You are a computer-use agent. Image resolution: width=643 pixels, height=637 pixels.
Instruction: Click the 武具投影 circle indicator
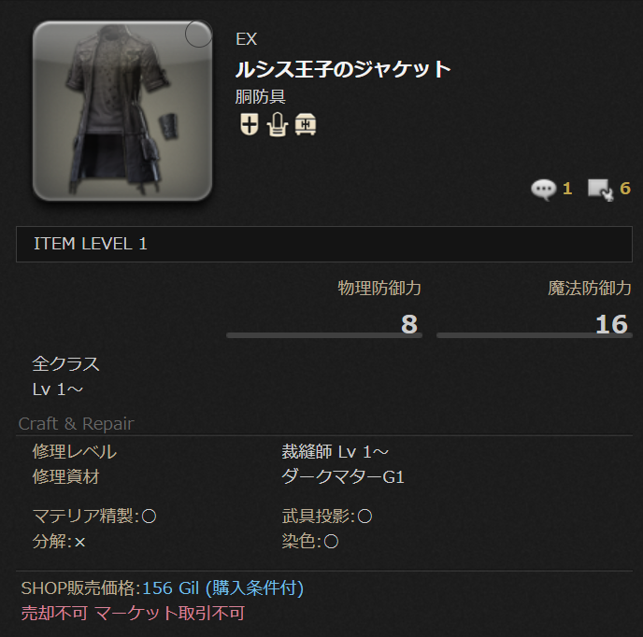coord(364,517)
